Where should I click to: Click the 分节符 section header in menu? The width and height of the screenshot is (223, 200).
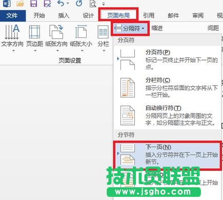(126, 135)
